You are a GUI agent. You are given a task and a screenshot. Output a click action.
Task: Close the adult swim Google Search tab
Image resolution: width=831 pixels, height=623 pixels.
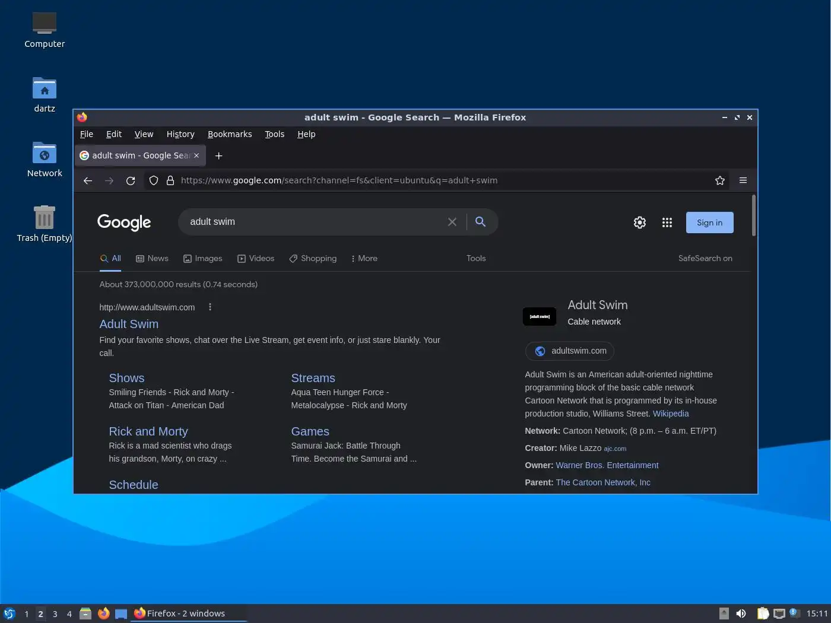196,155
